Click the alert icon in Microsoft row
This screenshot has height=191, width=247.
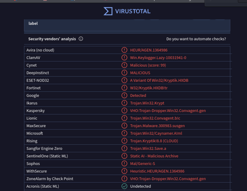point(124,133)
